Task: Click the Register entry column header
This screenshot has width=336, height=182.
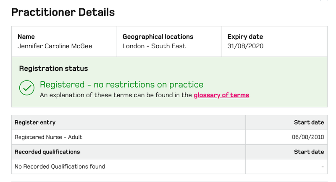Action: point(35,122)
